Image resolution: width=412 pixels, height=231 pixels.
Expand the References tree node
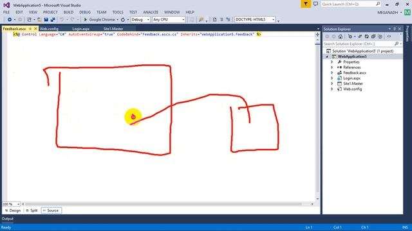click(x=332, y=67)
